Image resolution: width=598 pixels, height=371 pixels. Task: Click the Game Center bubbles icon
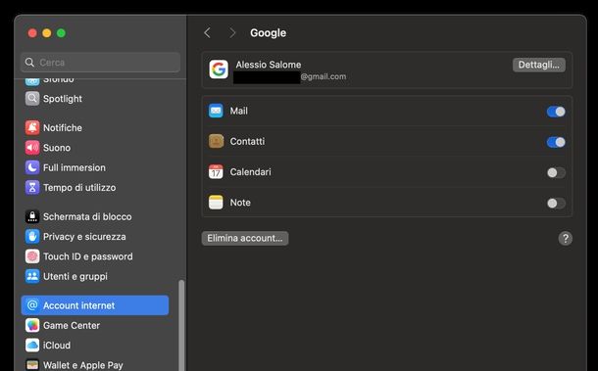[x=32, y=325]
